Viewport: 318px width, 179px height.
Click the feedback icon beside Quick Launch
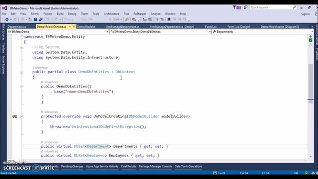[x=245, y=7]
